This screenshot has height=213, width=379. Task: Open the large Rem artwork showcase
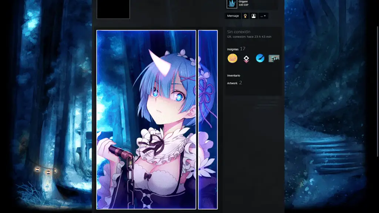pos(146,118)
